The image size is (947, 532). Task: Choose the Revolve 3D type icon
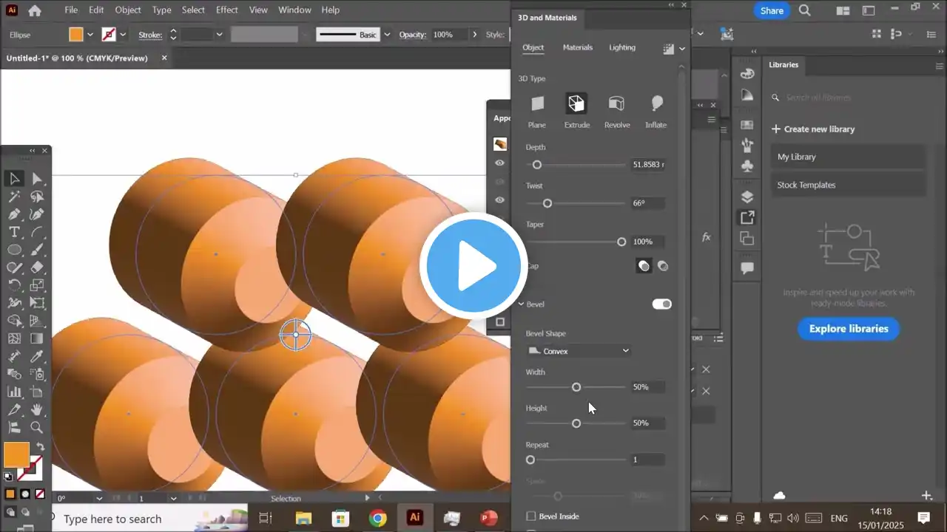point(616,104)
